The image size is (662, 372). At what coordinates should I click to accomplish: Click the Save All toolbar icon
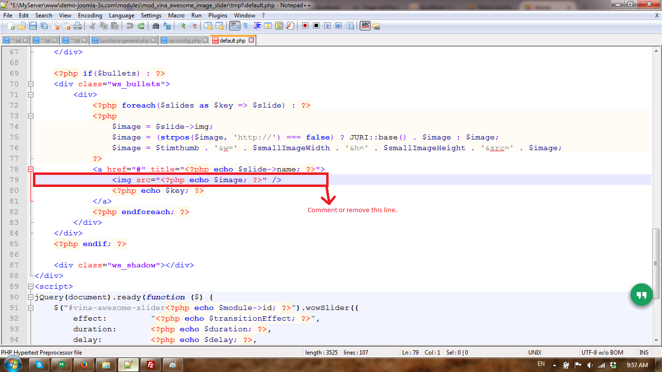pyautogui.click(x=44, y=26)
